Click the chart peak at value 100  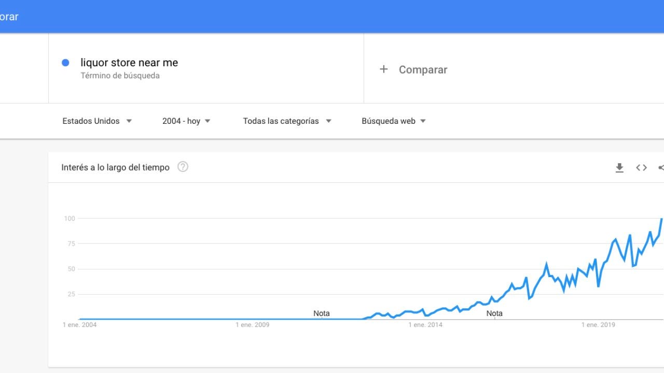tap(661, 219)
